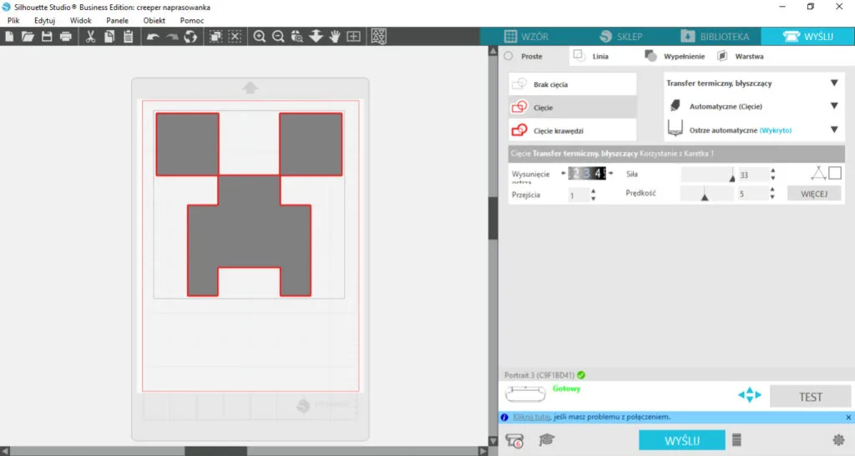Expand the Automatyczne (Cięcie) action dropdown
Viewport: 855px width, 456px height.
(834, 106)
